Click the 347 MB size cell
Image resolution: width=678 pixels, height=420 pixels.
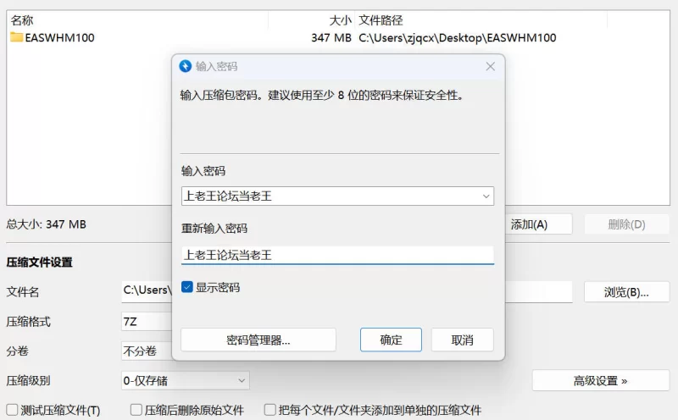pos(331,37)
